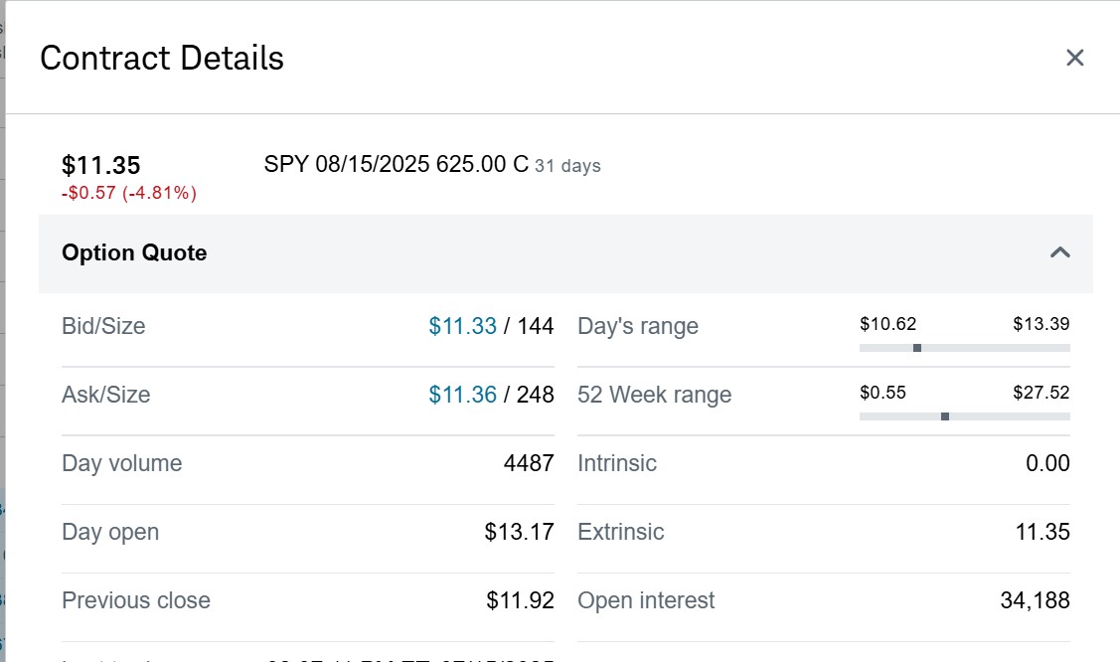This screenshot has width=1120, height=662.
Task: Click the Option Quote section header
Action: coord(134,252)
